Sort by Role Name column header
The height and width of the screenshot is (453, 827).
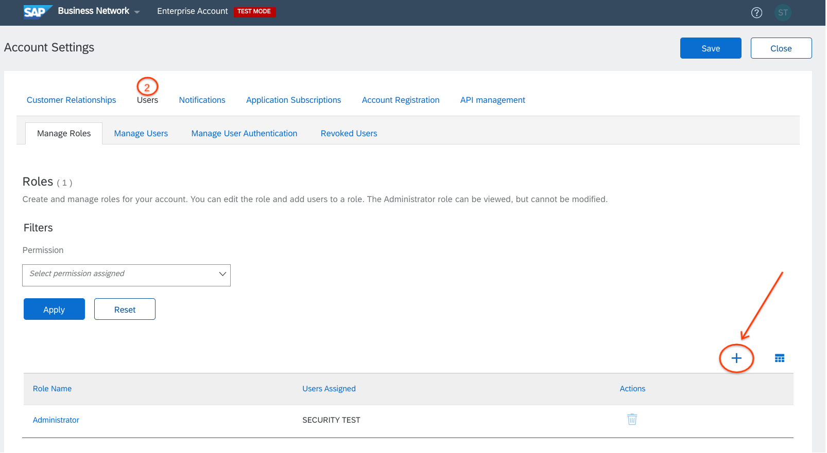[x=53, y=389]
